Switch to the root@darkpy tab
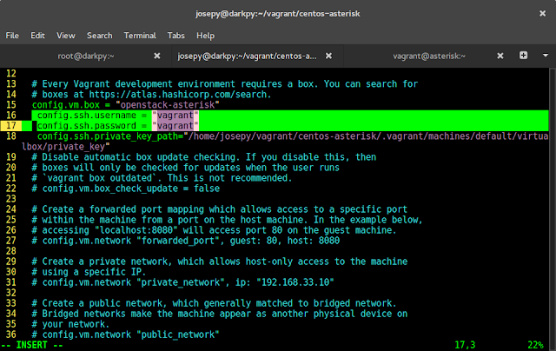Viewport: 556px width, 351px height. [x=86, y=56]
